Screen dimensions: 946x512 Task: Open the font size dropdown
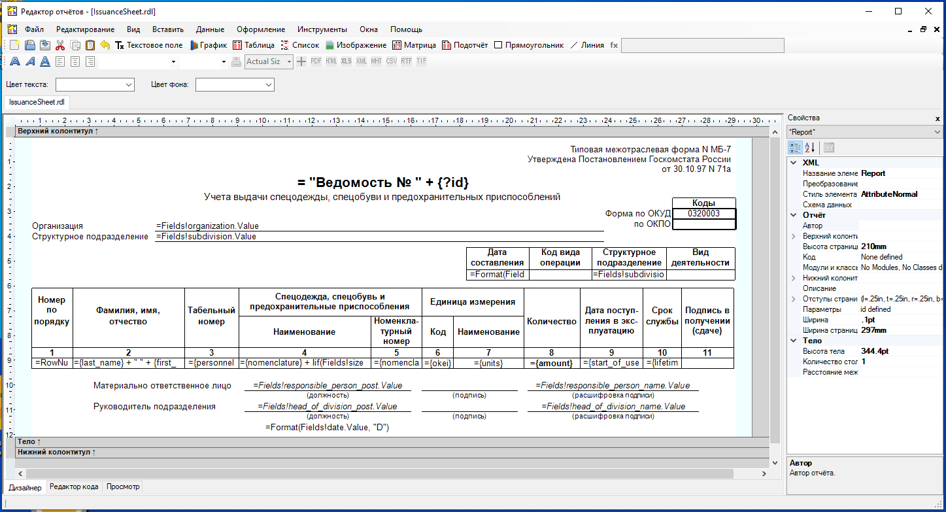(x=224, y=61)
